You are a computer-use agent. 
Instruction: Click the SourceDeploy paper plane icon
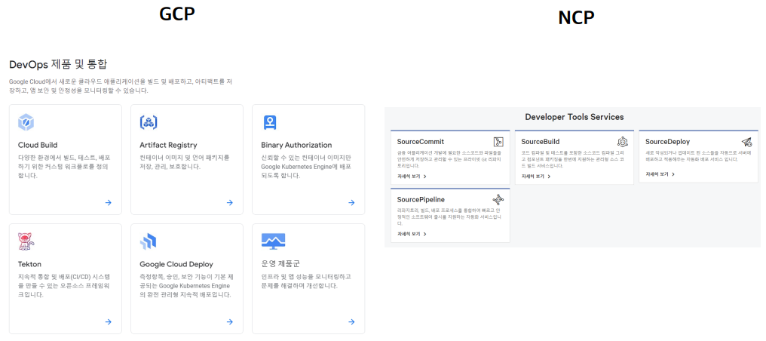746,142
